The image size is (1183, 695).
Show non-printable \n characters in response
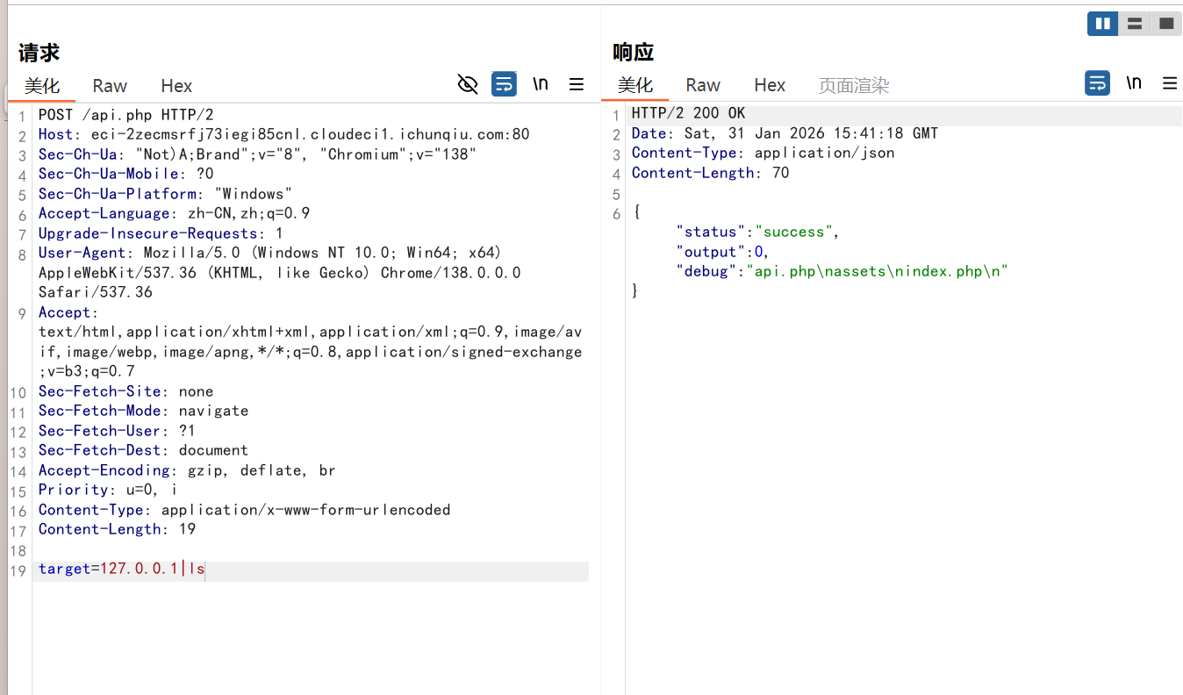tap(1134, 83)
